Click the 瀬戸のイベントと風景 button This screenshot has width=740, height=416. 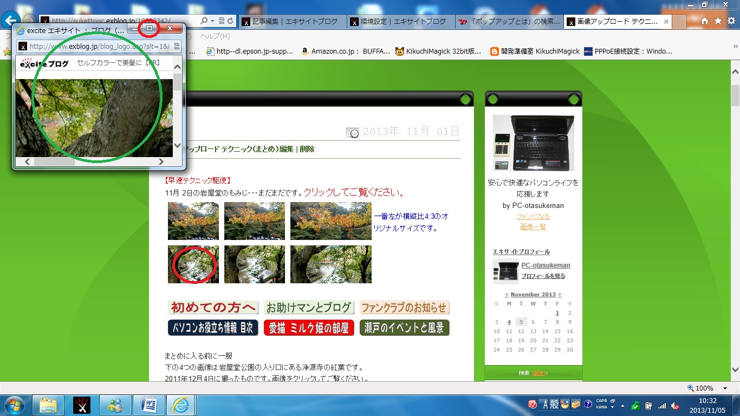pyautogui.click(x=405, y=328)
